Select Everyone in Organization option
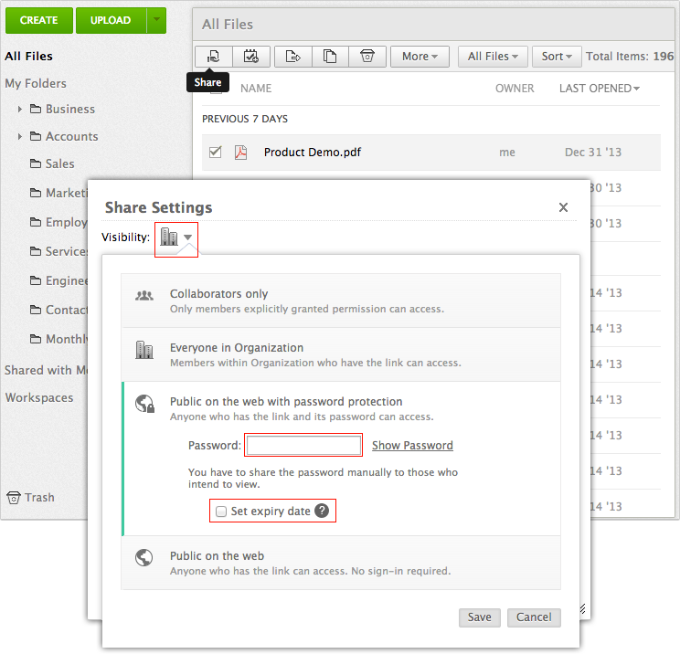The height and width of the screenshot is (654, 680). [x=341, y=354]
